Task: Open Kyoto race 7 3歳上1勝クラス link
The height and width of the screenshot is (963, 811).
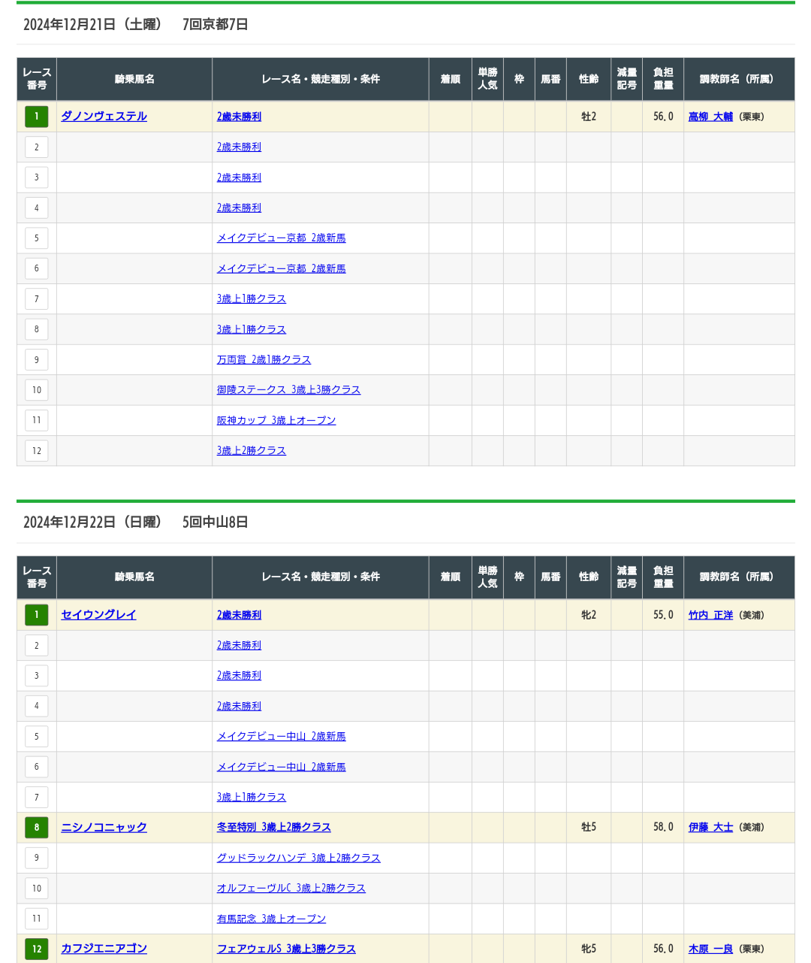Action: 252,298
